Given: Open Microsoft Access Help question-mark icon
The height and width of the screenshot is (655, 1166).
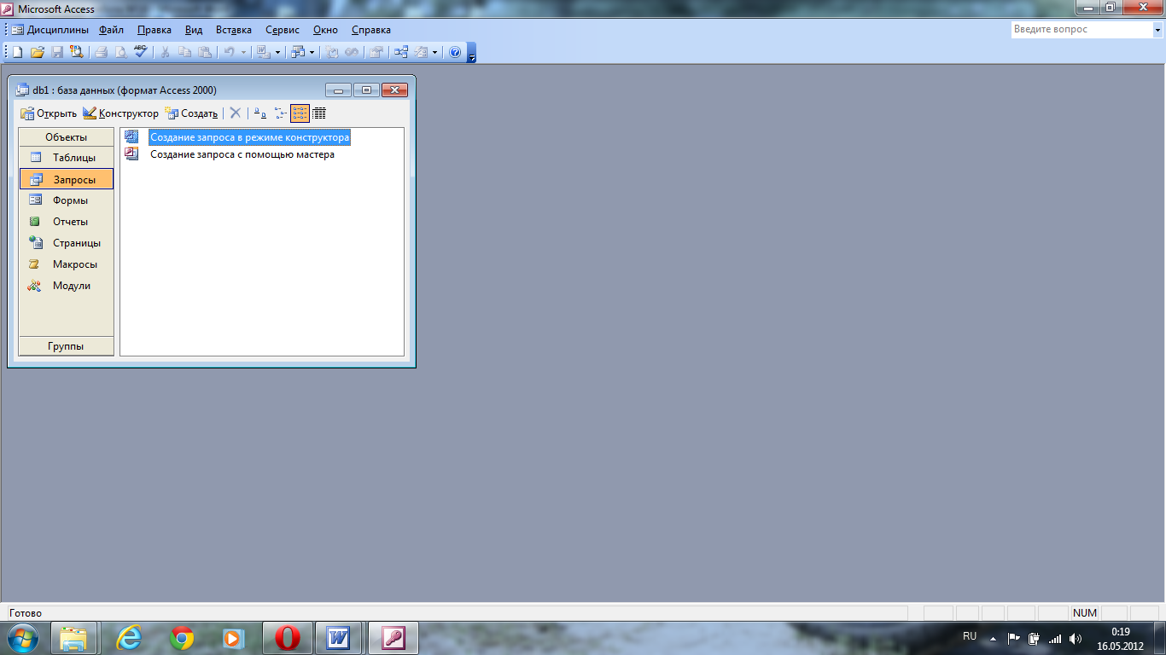Looking at the screenshot, I should pyautogui.click(x=455, y=52).
